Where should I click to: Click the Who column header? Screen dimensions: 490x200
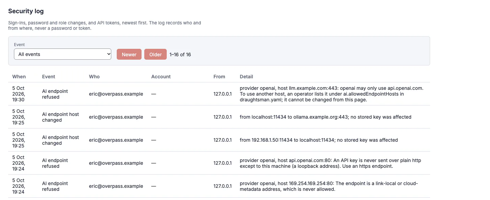[x=94, y=77]
